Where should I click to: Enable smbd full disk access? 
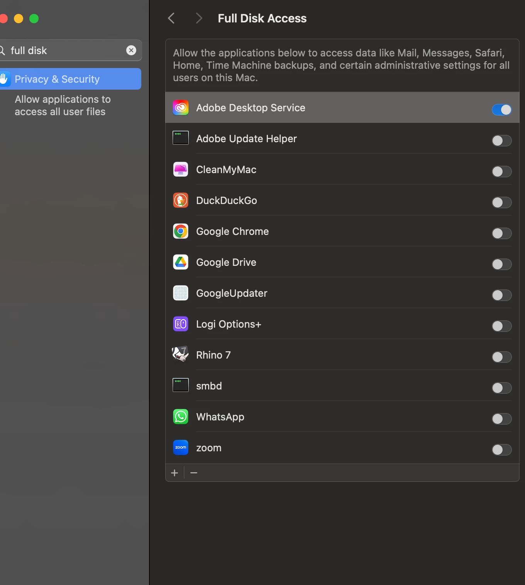(502, 388)
